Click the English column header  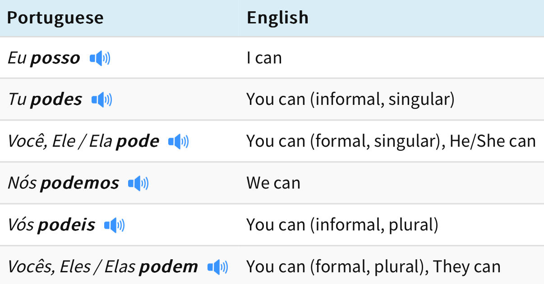[278, 18]
